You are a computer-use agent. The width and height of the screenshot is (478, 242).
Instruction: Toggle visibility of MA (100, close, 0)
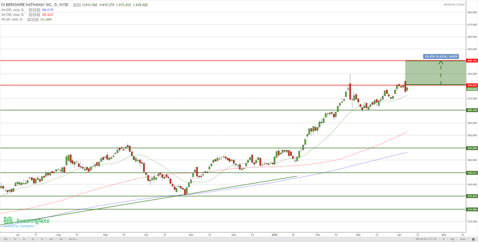pos(30,15)
